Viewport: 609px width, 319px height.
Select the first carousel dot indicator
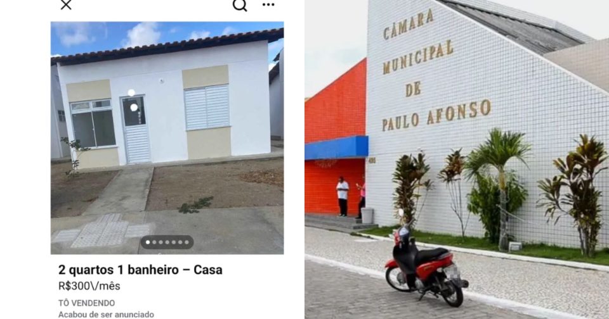(x=148, y=242)
